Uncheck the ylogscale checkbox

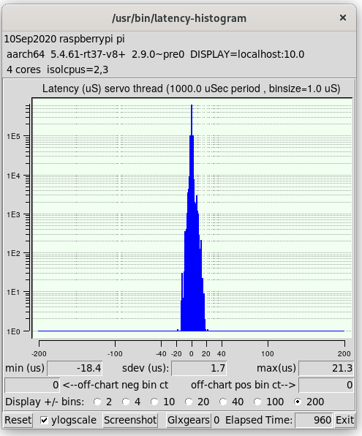click(x=44, y=420)
